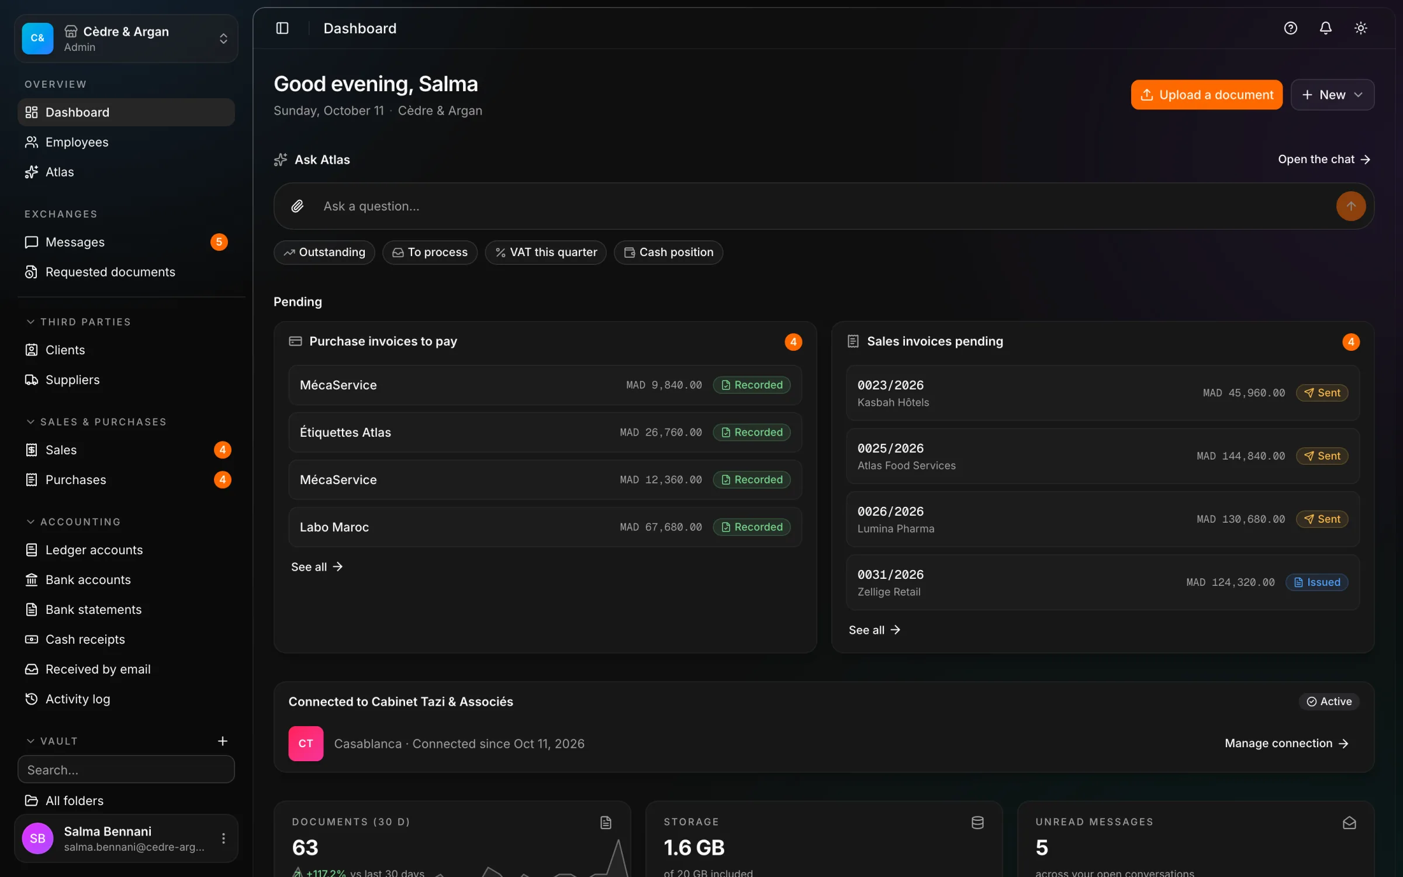Click the Documents (30 D) card icon
Screen dimensions: 1403x877
(x=606, y=823)
